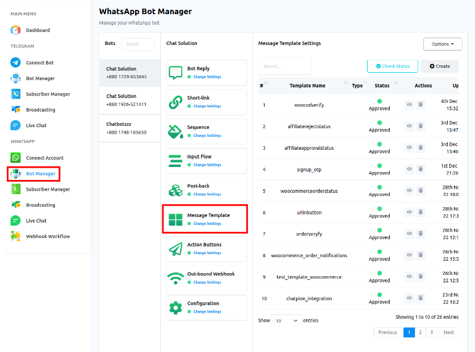Click the Telegram Bot Manager robot icon
The height and width of the screenshot is (352, 475).
click(15, 78)
